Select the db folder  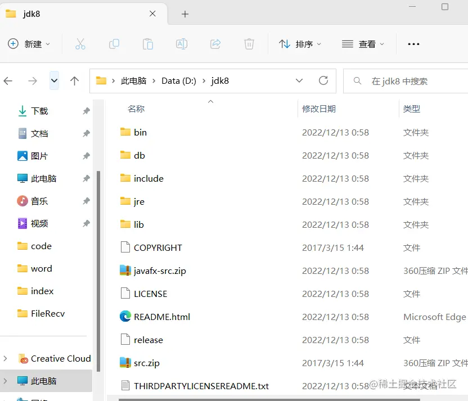pos(139,155)
